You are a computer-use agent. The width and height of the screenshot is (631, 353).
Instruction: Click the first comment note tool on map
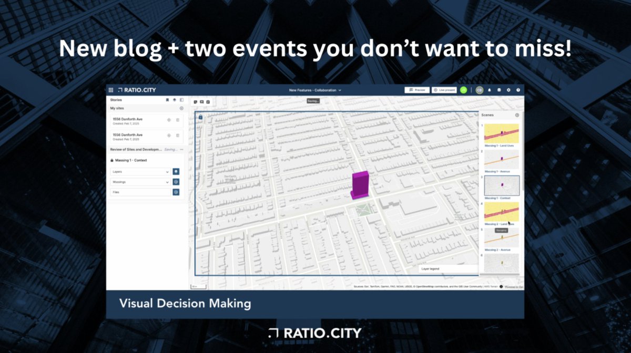196,102
